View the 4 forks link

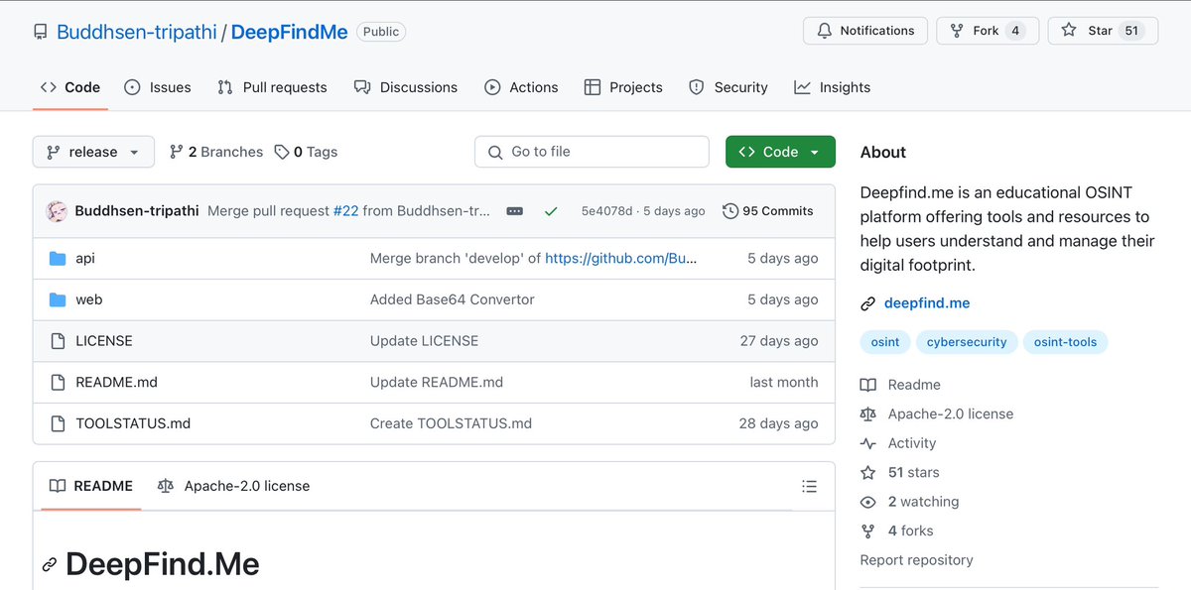(897, 531)
